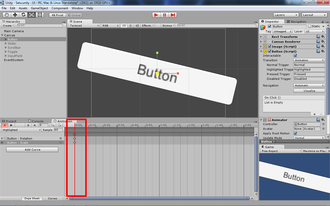This screenshot has width=330, height=206.
Task: Mute audio in the Scene view
Action: 137,25
